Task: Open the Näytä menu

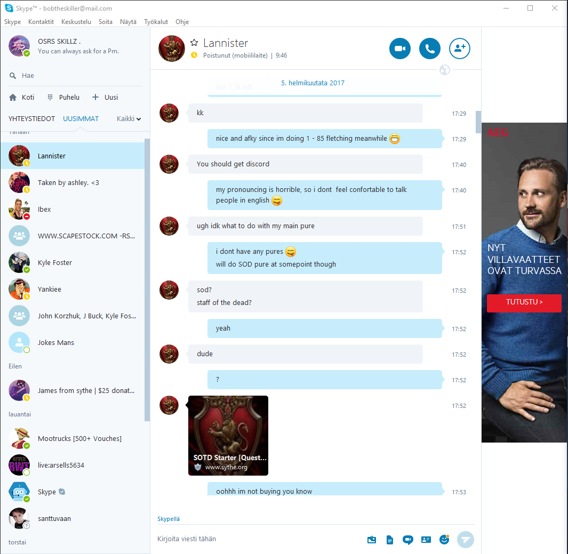Action: click(128, 22)
